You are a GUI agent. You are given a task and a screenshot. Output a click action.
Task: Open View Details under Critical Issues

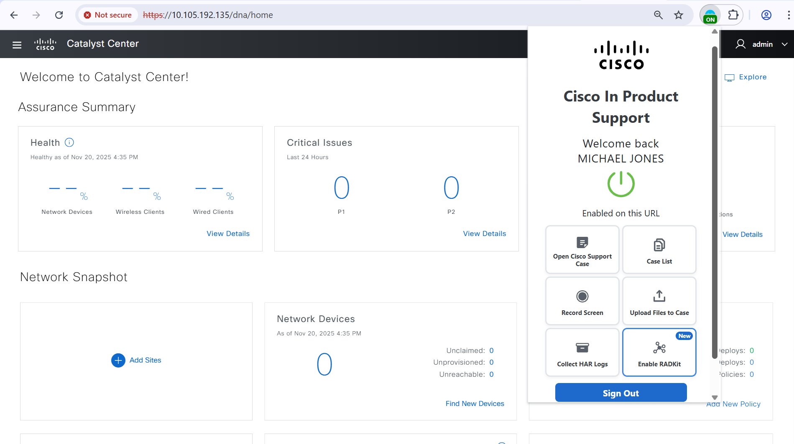pos(484,234)
